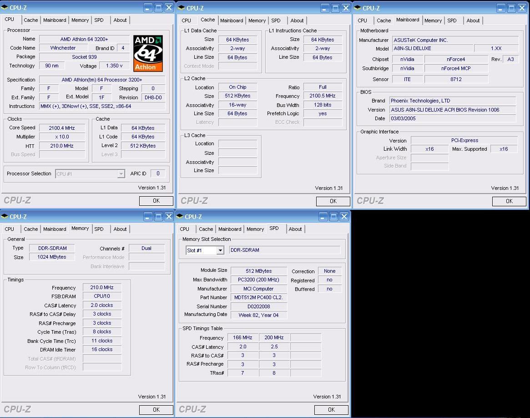Click OK in the SPD tab window
530x418 pixels.
pos(331,410)
